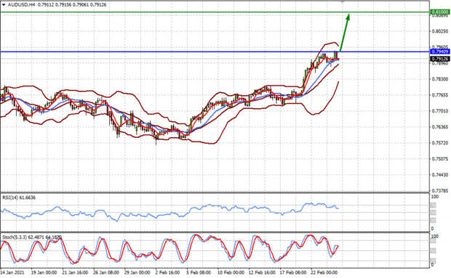Open the chart menu triangle beside AUDUSD,H4
Viewport: 451px width, 278px height.
4,4
